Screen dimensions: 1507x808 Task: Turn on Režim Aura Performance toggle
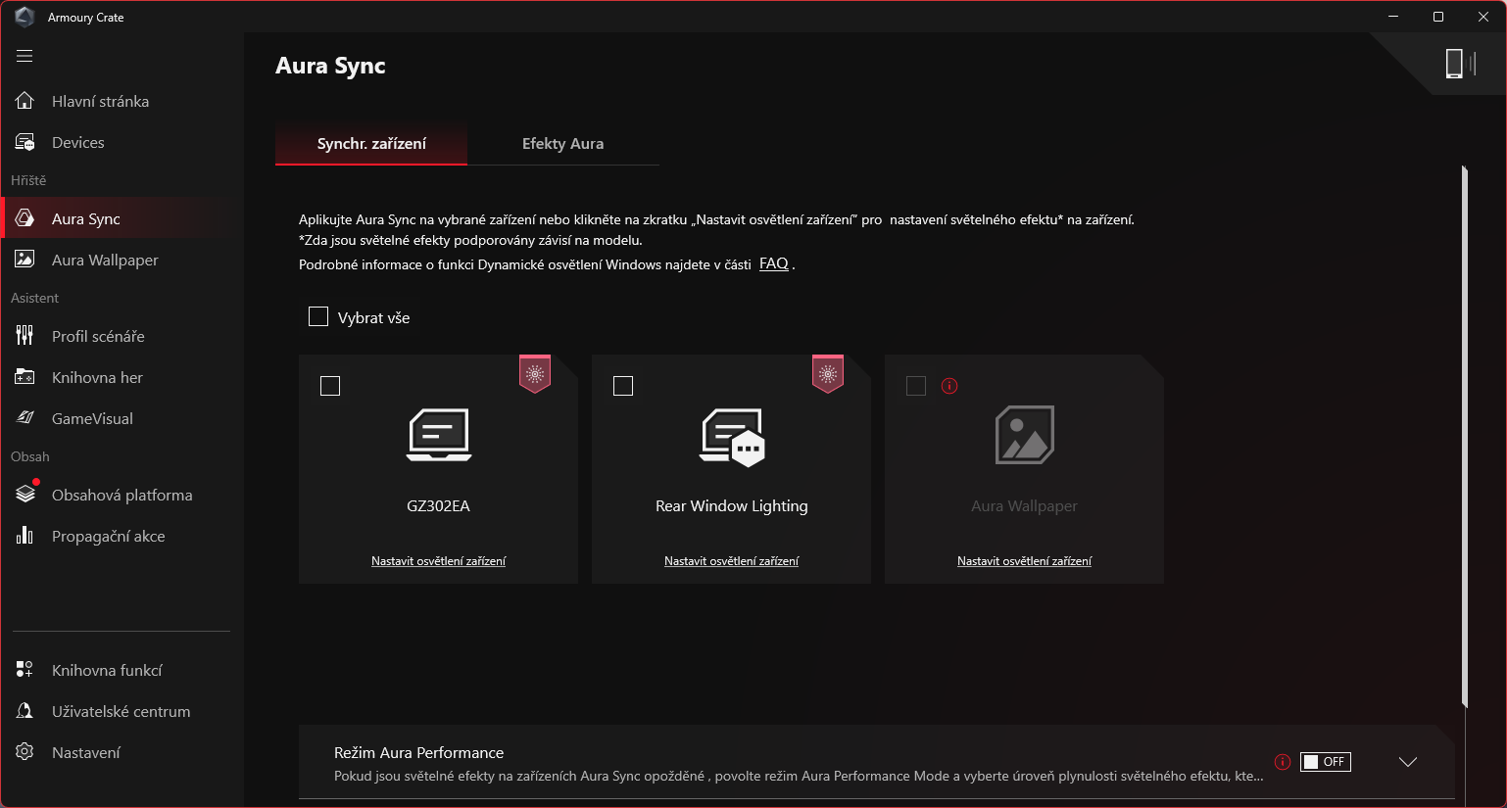[x=1326, y=762]
